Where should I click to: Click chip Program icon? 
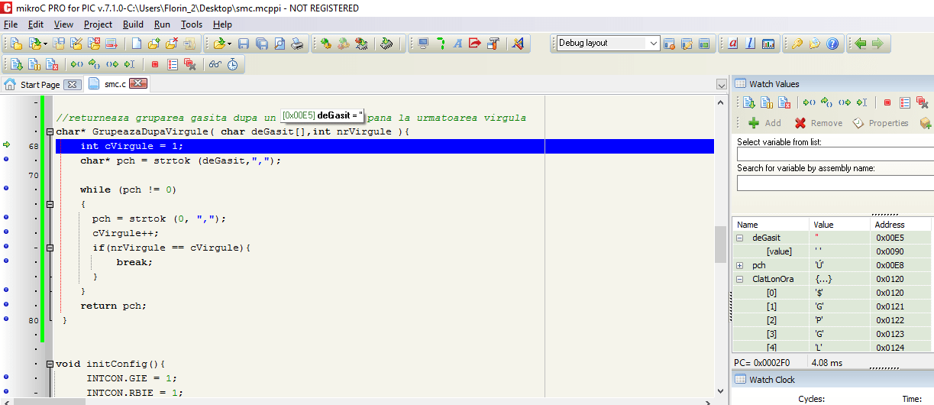coord(386,44)
